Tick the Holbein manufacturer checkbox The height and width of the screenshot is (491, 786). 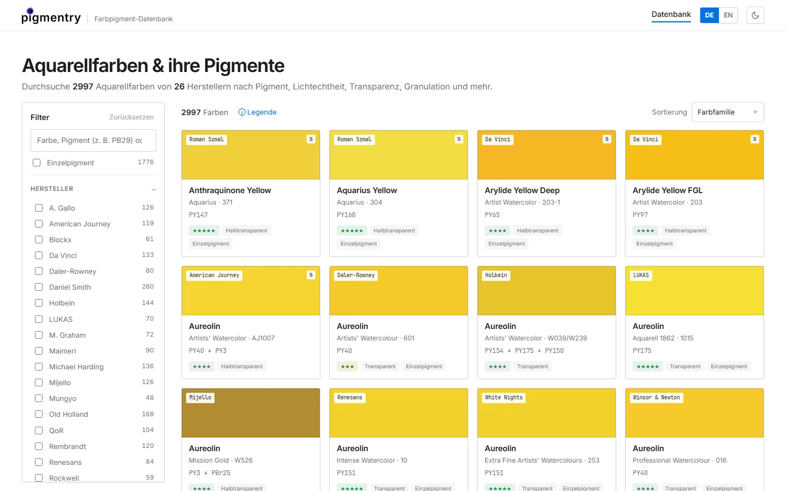(39, 303)
